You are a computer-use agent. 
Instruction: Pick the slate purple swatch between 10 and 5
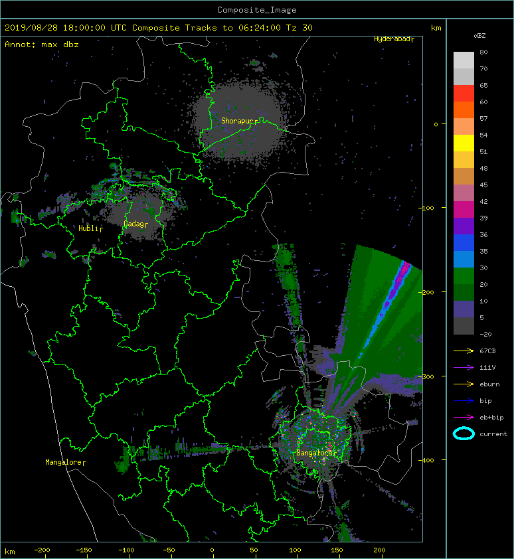coord(464,309)
